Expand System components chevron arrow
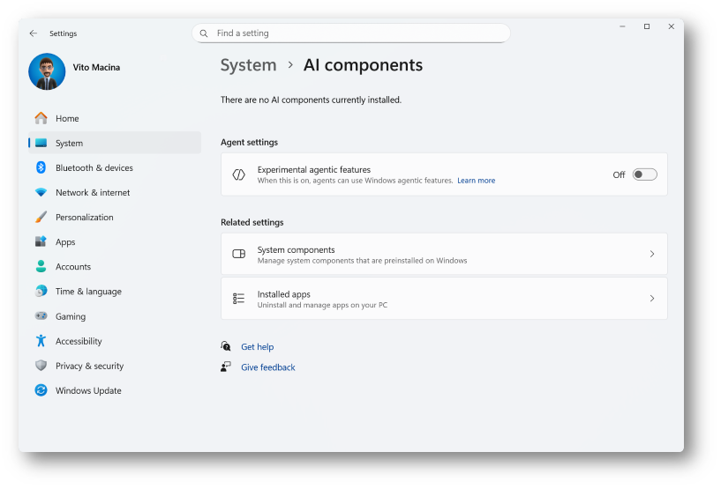721x489 pixels. coord(652,254)
